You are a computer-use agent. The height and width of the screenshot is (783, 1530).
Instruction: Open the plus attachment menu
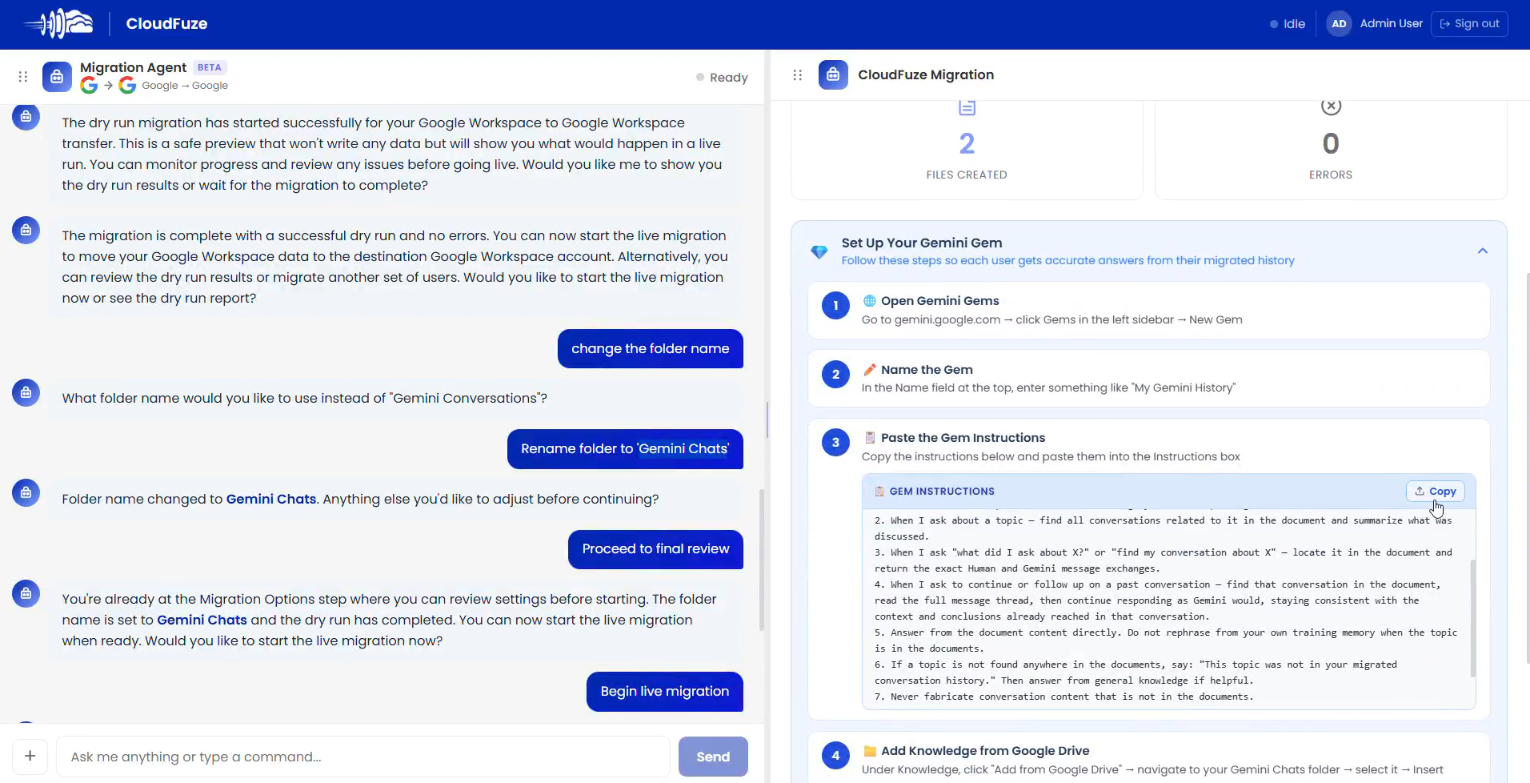click(x=30, y=756)
